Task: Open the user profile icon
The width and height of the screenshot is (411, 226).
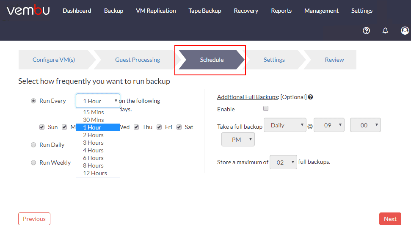Action: point(405,30)
